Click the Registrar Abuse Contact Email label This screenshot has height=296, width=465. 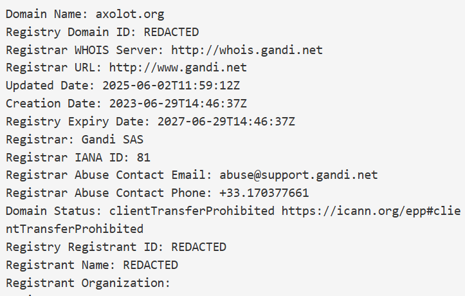coord(105,175)
